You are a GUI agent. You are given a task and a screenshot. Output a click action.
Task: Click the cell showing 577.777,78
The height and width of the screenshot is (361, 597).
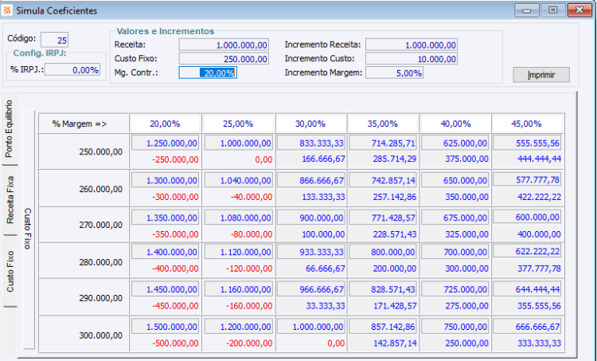coord(527,180)
